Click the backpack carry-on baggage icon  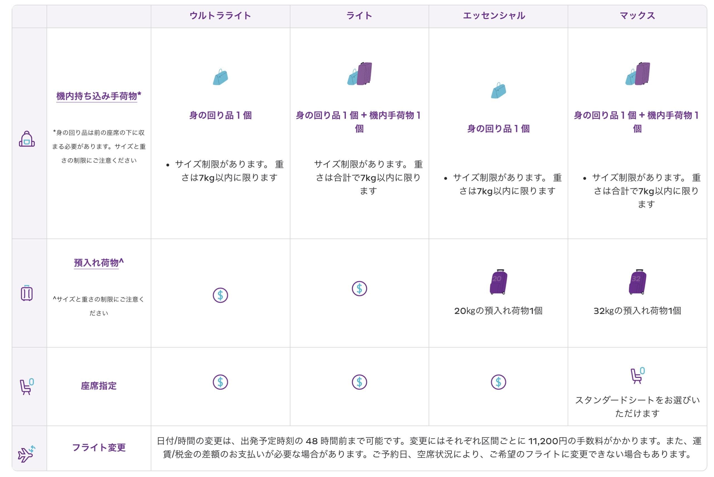coord(27,139)
